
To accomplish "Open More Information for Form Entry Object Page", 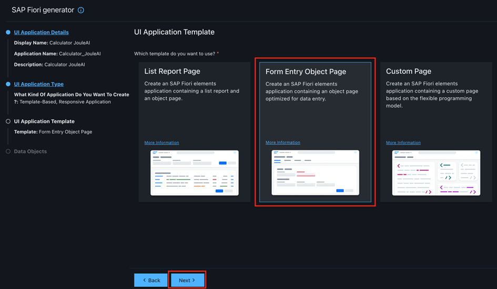I will pos(283,142).
